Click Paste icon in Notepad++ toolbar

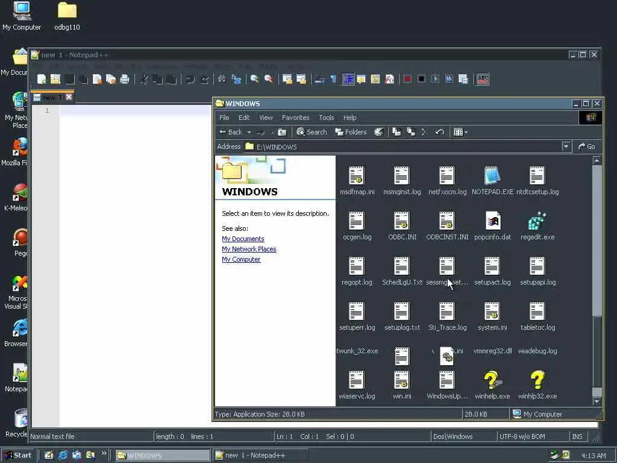(171, 79)
